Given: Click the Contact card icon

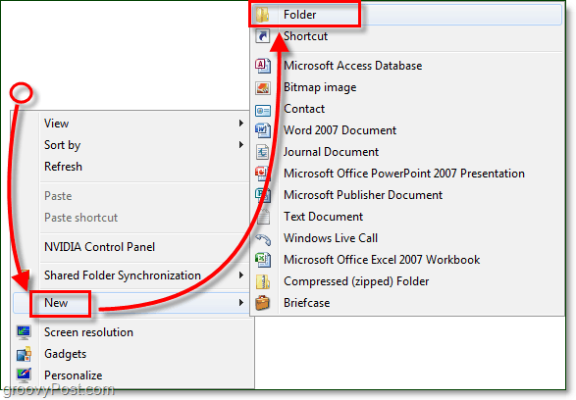Looking at the screenshot, I should tap(263, 110).
